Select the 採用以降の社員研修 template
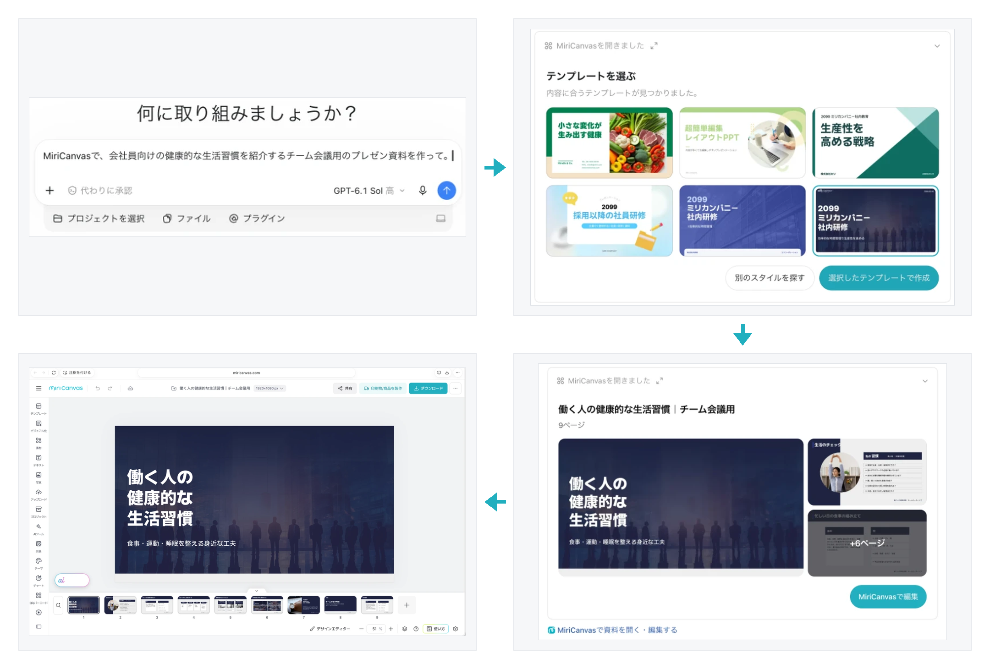Image resolution: width=990 pixels, height=669 pixels. [x=609, y=221]
